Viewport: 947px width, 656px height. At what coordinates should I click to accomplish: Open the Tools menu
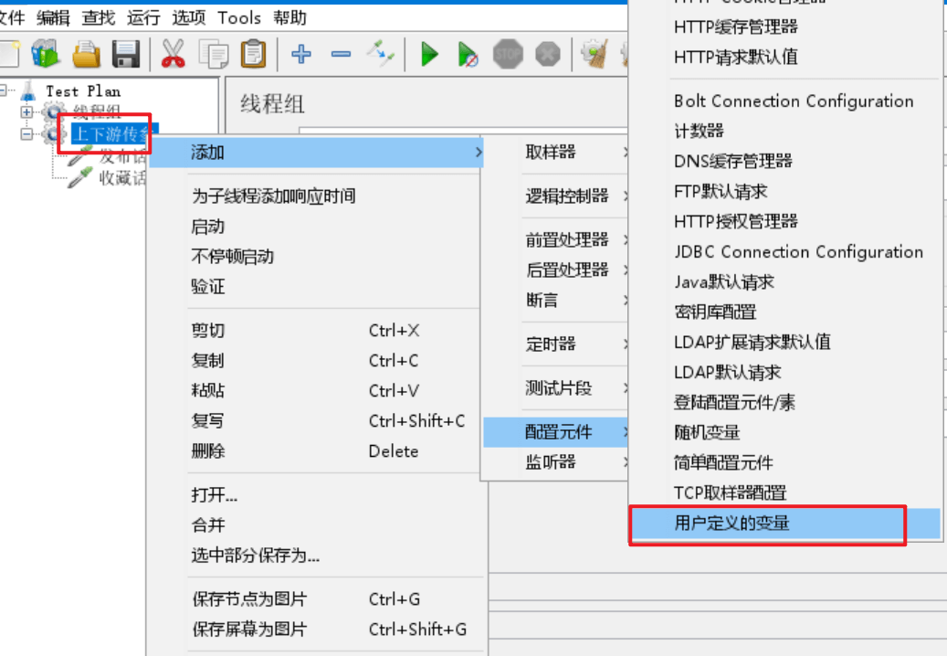pyautogui.click(x=239, y=17)
